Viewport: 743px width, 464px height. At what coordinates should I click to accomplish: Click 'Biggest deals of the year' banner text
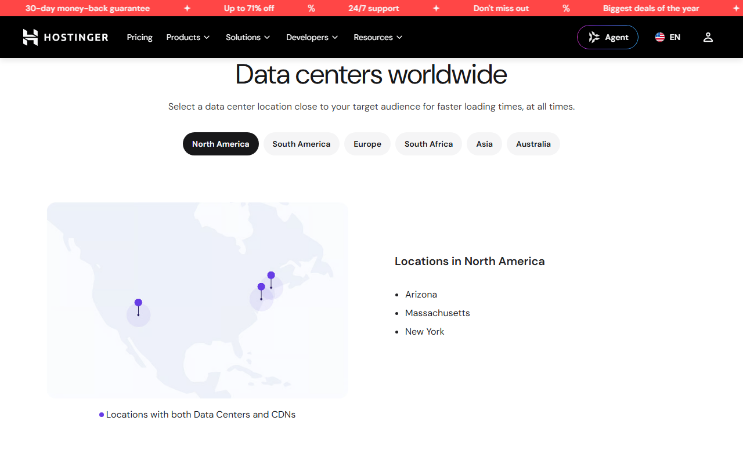pos(651,8)
